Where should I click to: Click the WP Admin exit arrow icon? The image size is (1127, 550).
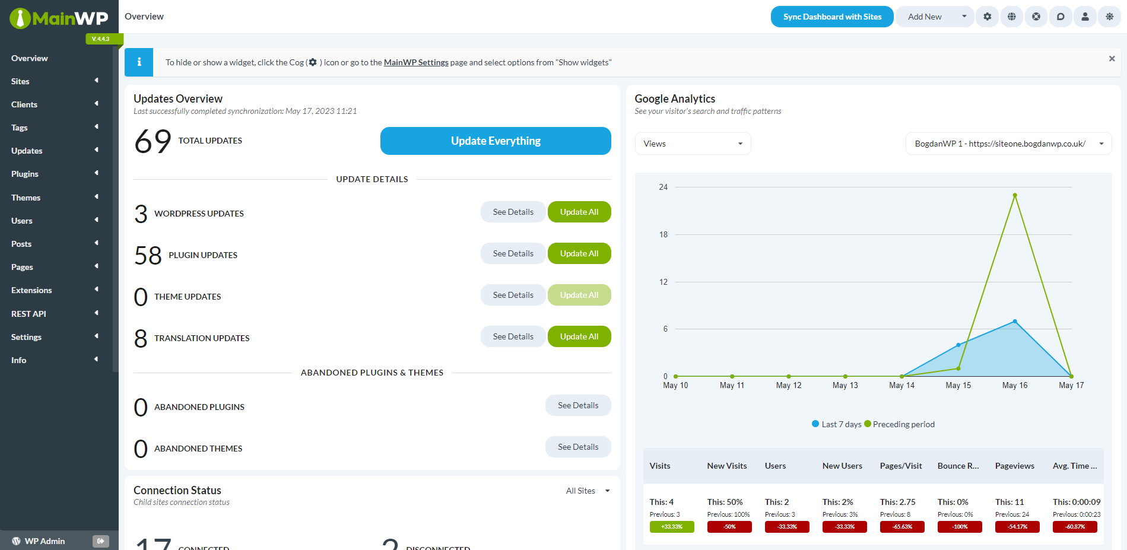click(101, 541)
